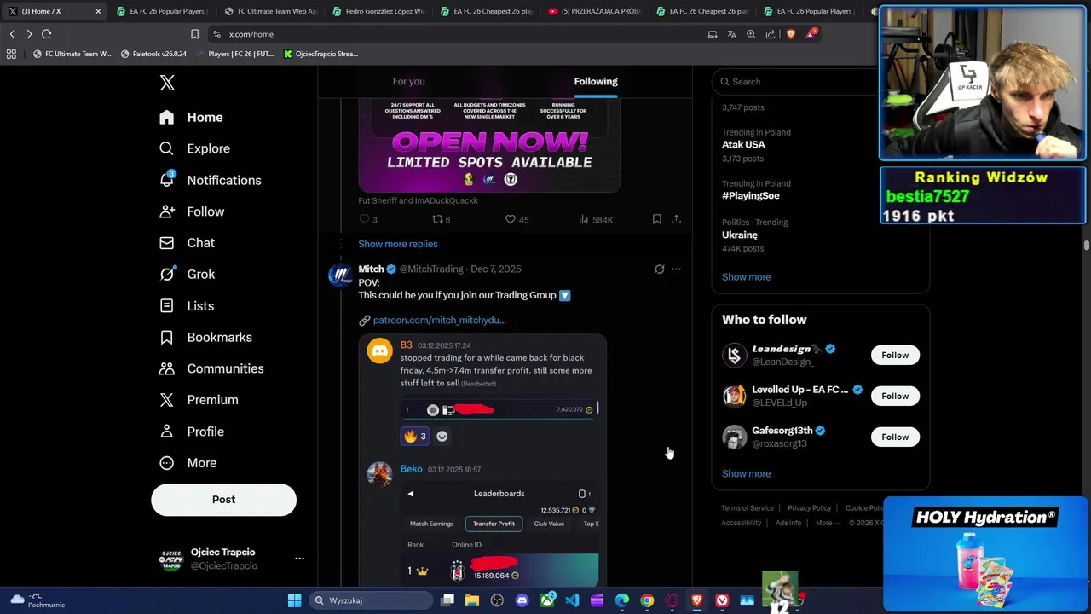Open Profile from the sidebar
Screen dimensions: 1091x614
(192, 432)
